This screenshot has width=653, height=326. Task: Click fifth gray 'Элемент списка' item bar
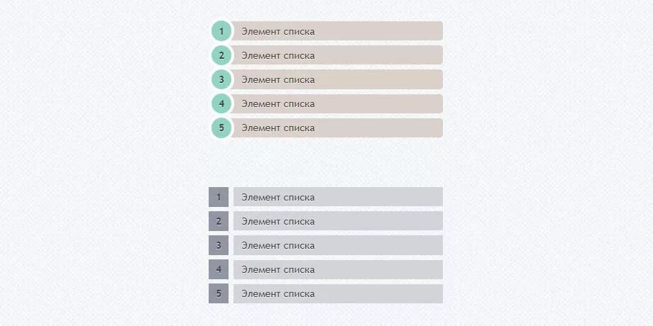click(338, 293)
